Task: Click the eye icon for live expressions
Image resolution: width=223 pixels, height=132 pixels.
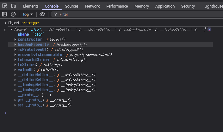Action: 42,14
